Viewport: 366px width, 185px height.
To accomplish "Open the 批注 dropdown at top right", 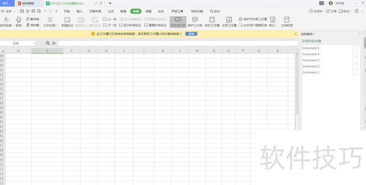I will tap(345, 11).
